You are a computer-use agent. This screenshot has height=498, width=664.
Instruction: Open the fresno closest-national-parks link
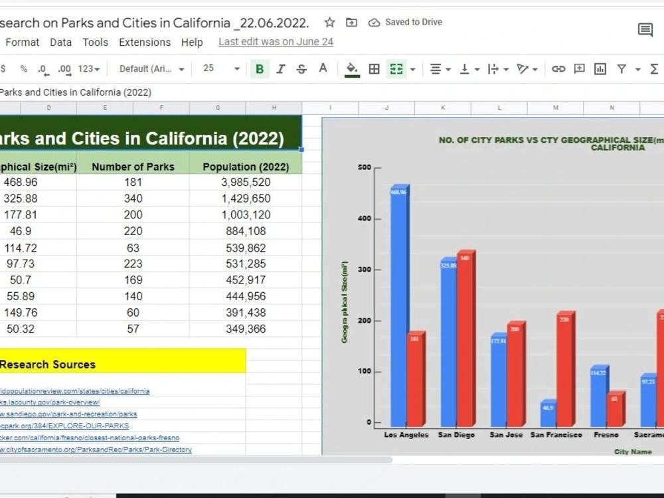[x=90, y=438]
